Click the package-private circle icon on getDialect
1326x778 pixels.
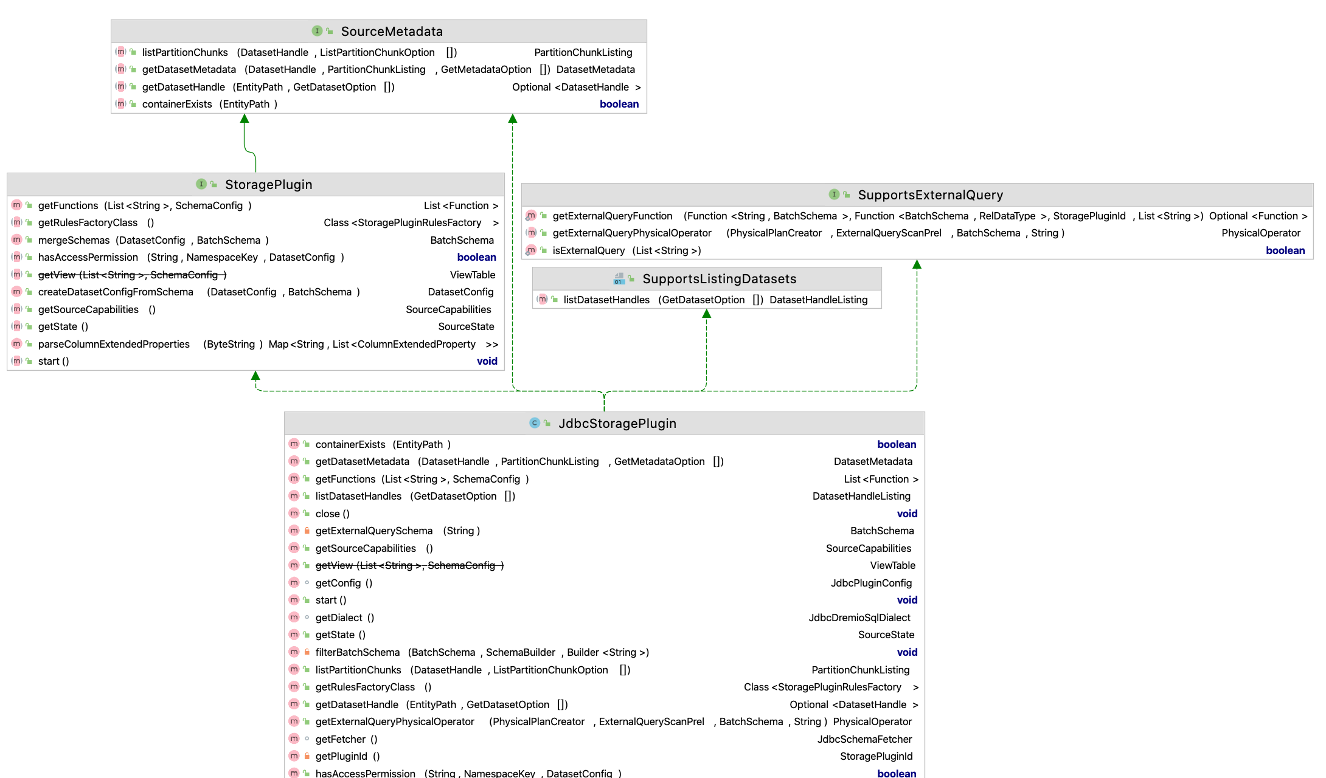[307, 618]
